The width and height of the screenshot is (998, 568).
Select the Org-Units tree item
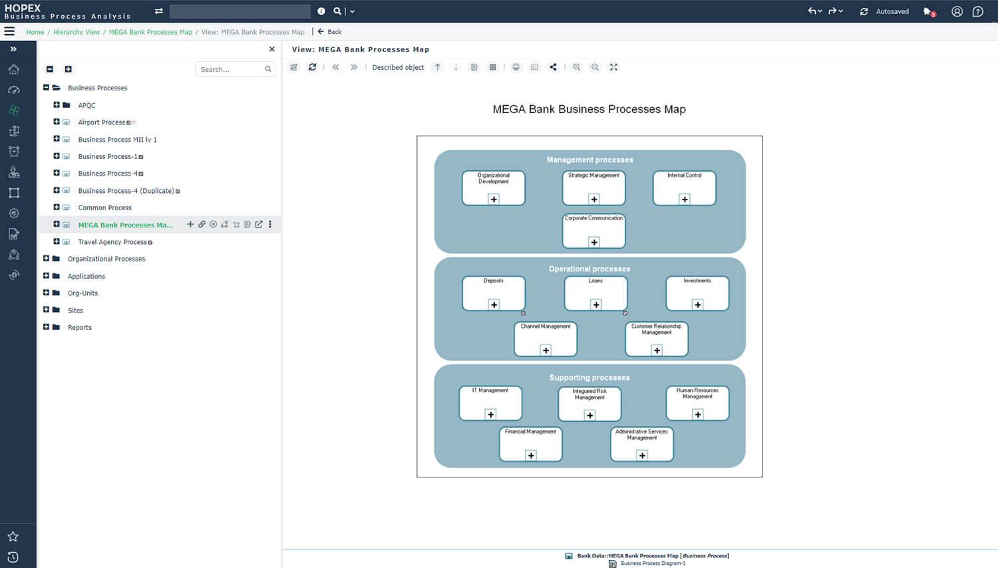coord(83,293)
